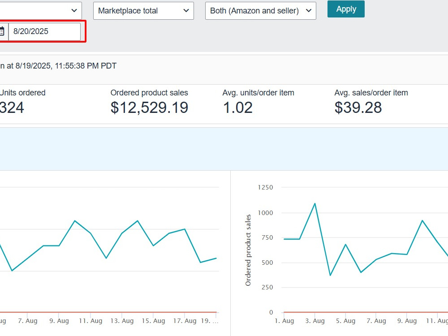Click the 500 y-axis label
This screenshot has height=336, width=448.
(x=267, y=263)
